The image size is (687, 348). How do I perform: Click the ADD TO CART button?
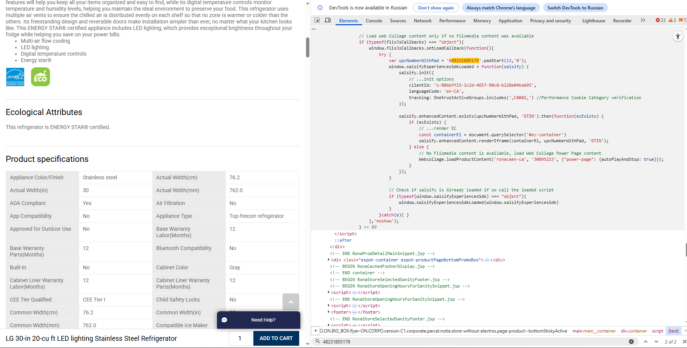point(276,338)
